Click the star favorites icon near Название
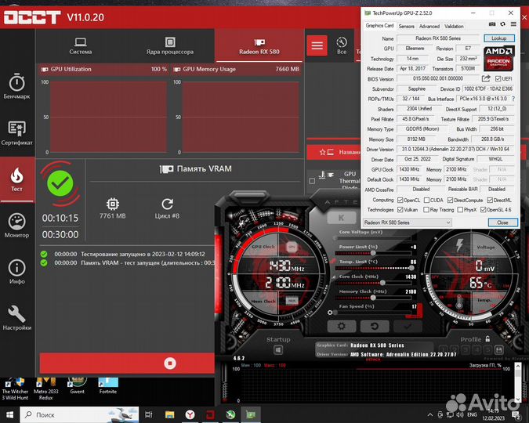 tap(322, 152)
